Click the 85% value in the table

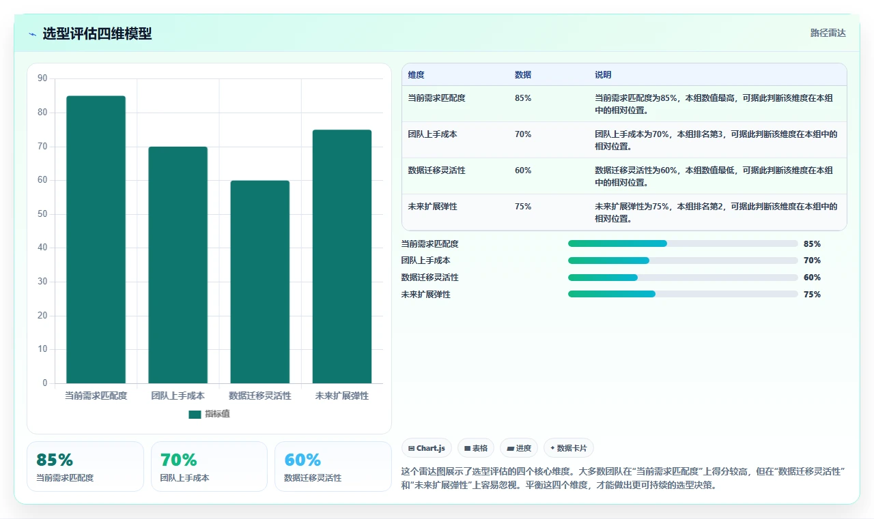523,98
